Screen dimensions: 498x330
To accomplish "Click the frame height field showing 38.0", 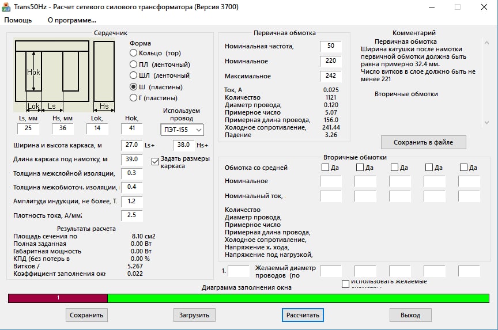I will pyautogui.click(x=183, y=145).
